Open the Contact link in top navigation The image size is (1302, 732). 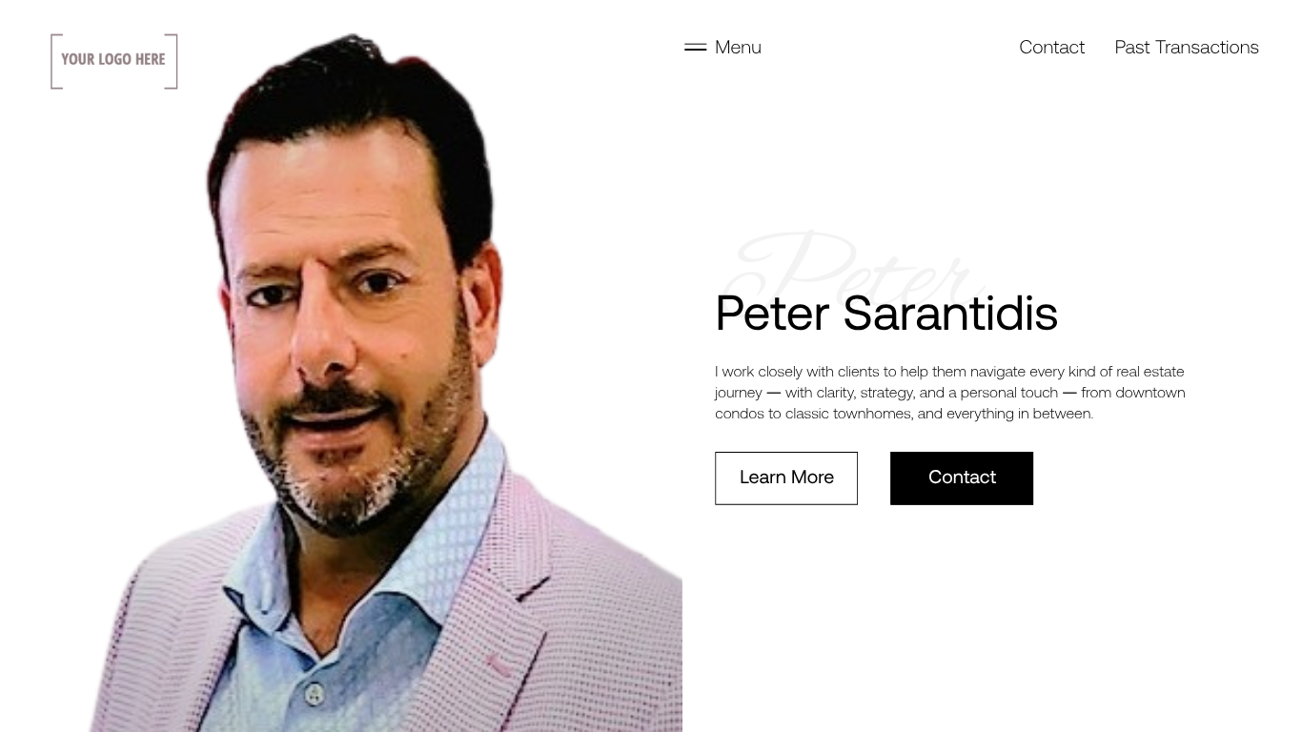pos(1051,47)
